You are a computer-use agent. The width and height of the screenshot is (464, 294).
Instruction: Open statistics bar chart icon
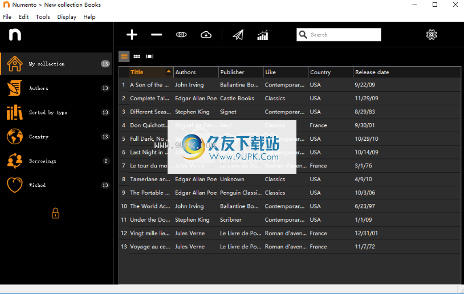coord(263,35)
